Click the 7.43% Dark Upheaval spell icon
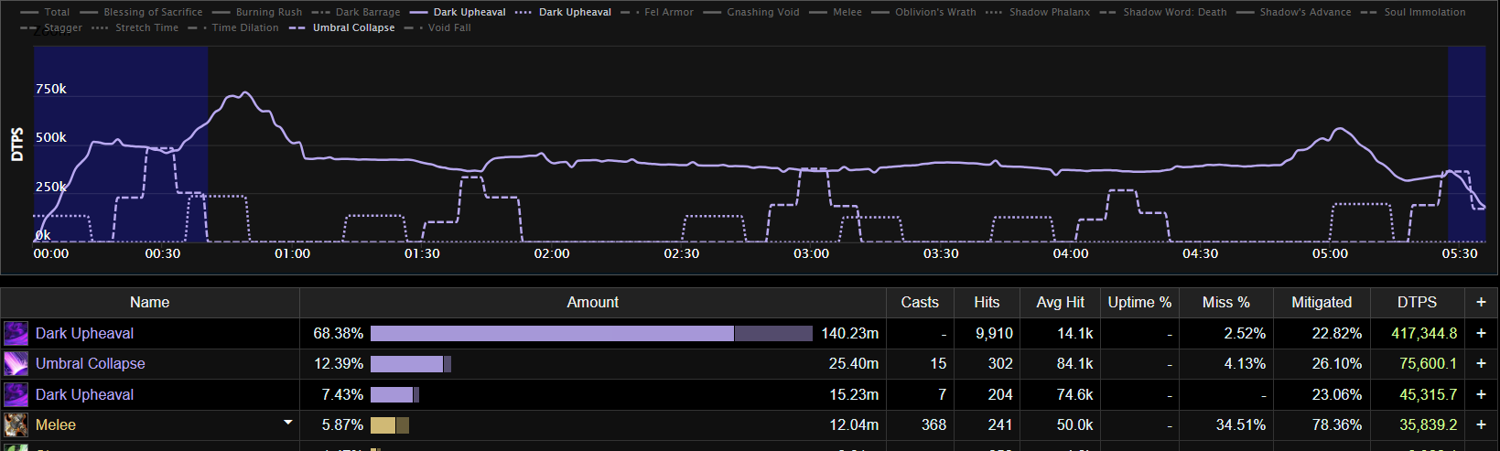This screenshot has height=451, width=1500. (16, 394)
